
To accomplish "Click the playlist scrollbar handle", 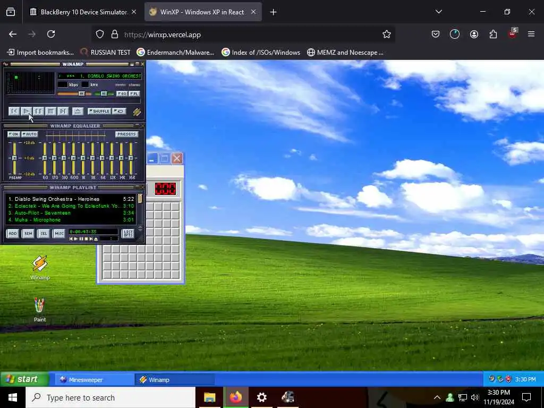I will (140, 199).
